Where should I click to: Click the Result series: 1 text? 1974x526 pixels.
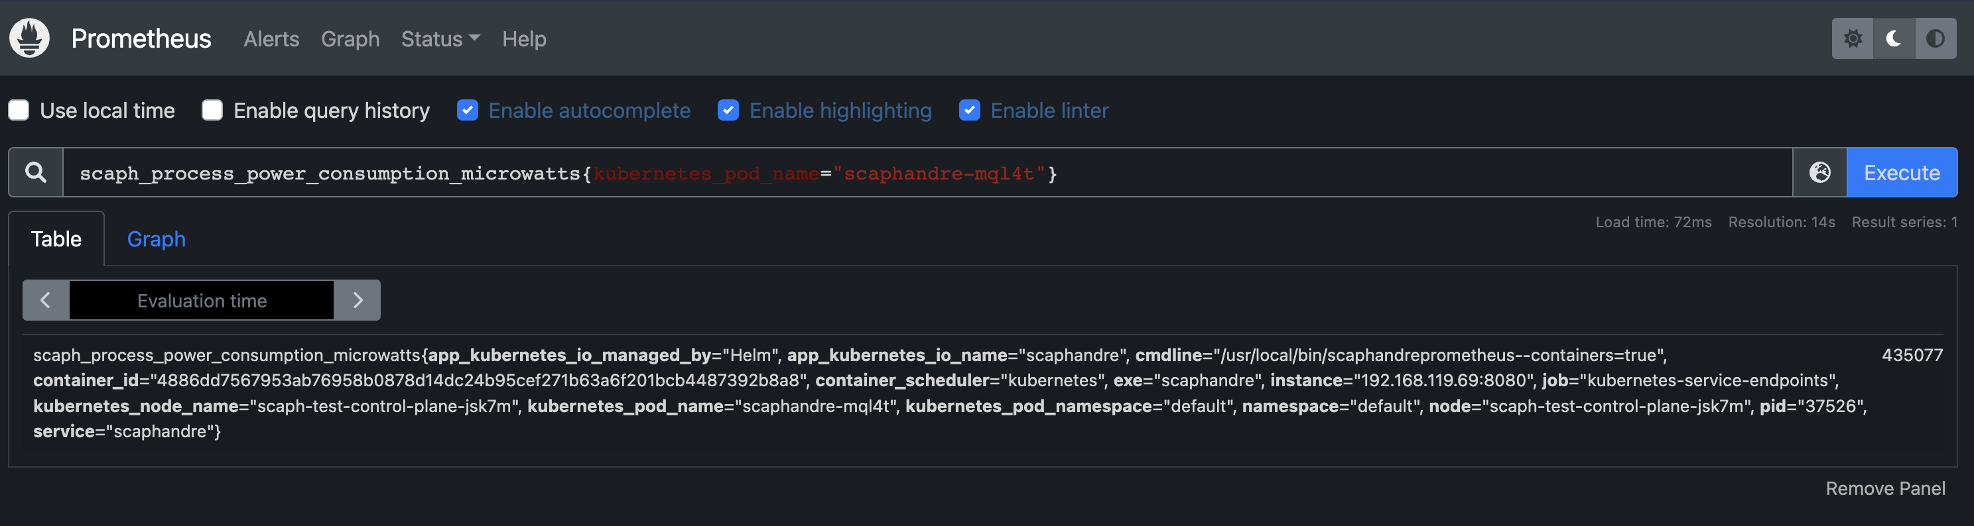[x=1904, y=222]
